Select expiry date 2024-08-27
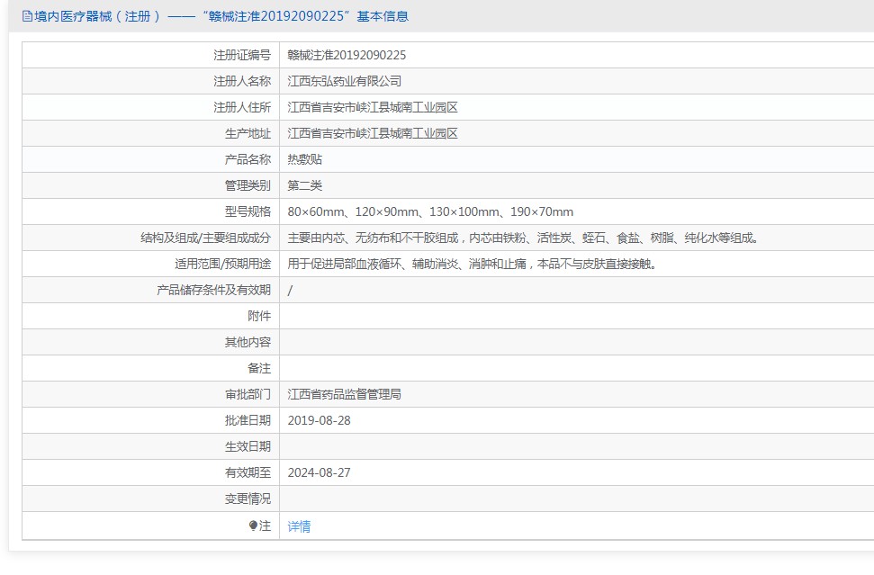 coord(319,472)
